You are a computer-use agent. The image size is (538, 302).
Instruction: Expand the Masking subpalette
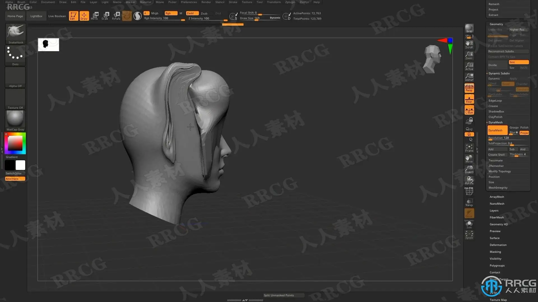[495, 252]
